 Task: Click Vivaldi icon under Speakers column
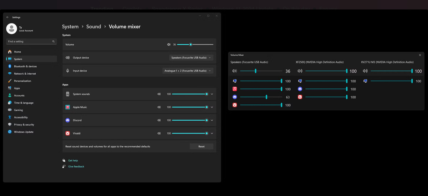(x=235, y=105)
